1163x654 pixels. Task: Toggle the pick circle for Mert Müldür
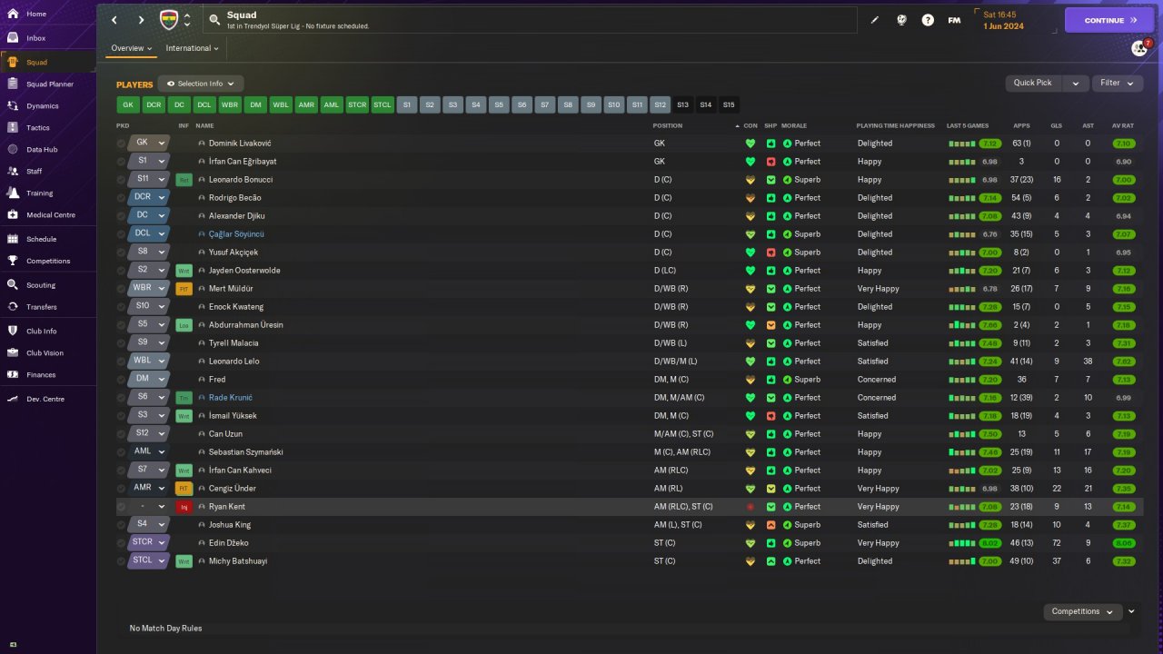click(121, 289)
